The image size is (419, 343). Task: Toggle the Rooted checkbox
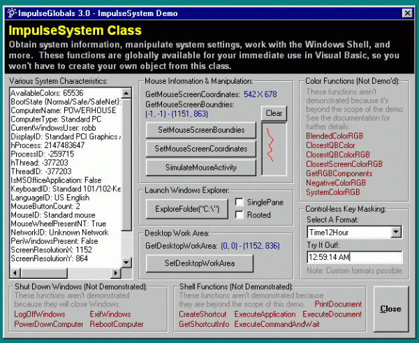239,214
